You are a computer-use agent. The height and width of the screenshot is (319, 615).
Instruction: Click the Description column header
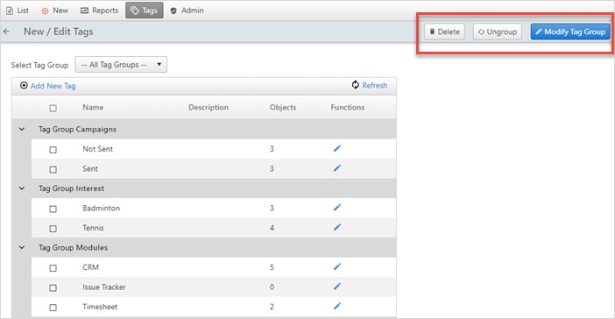(x=209, y=107)
